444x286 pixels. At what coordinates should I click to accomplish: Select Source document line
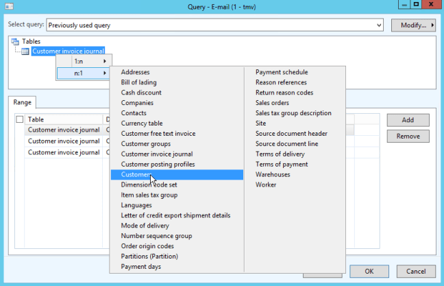tap(287, 144)
